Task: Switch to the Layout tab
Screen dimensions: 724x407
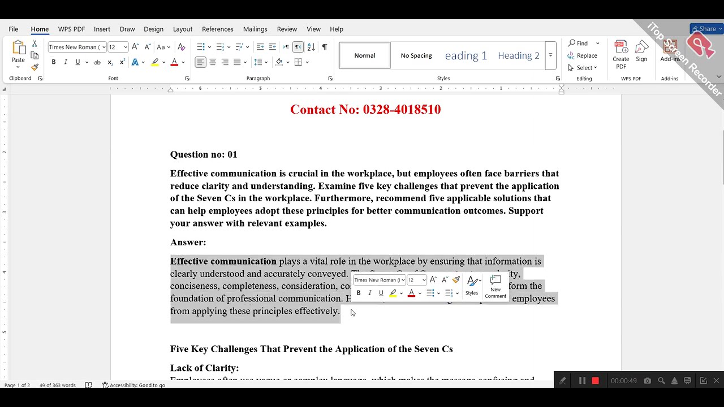Action: [x=182, y=29]
